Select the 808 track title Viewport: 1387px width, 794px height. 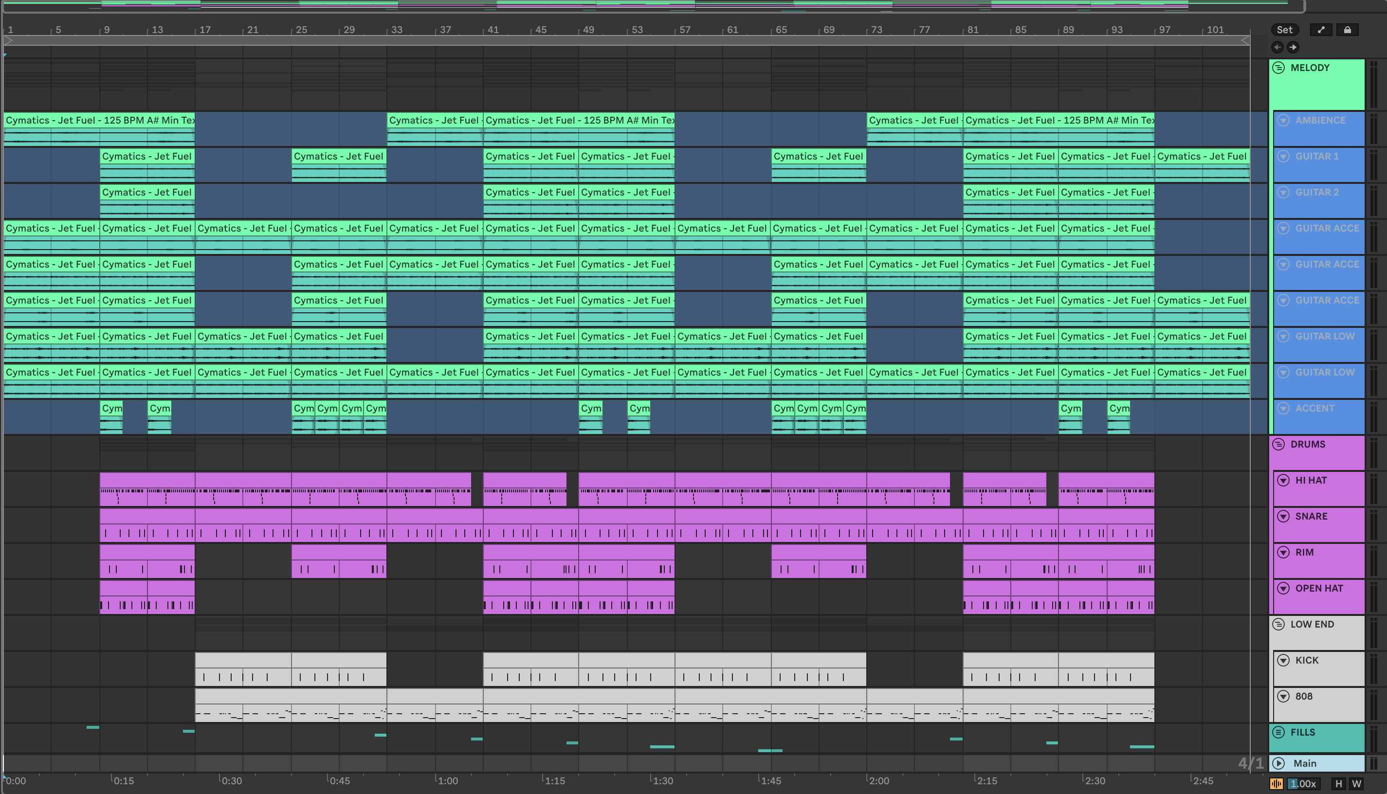click(x=1304, y=696)
